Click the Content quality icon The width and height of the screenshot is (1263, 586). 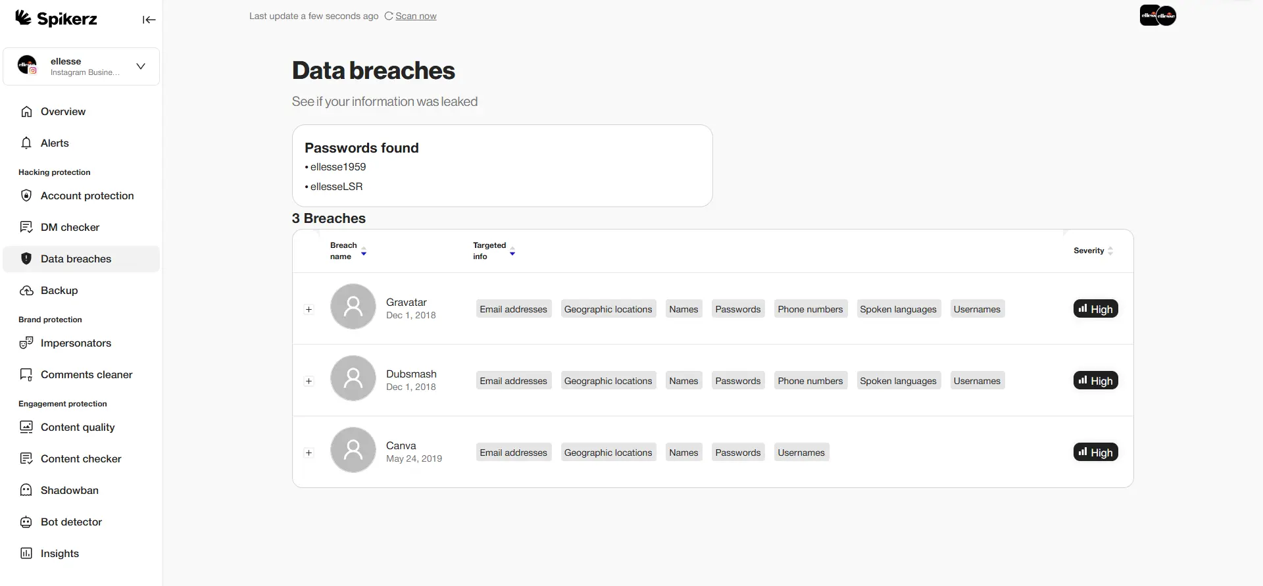coord(26,427)
